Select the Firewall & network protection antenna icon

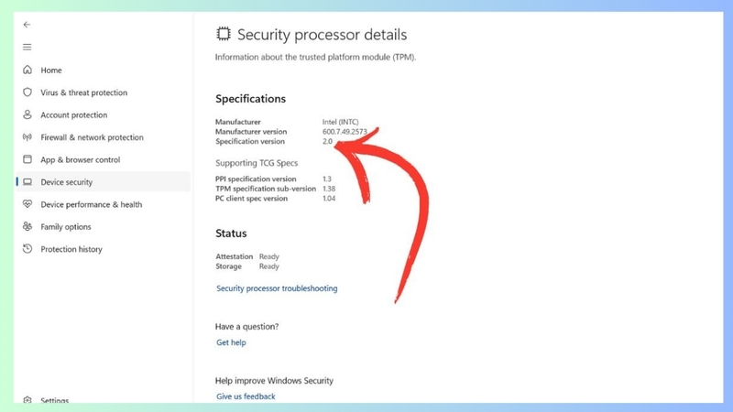27,136
